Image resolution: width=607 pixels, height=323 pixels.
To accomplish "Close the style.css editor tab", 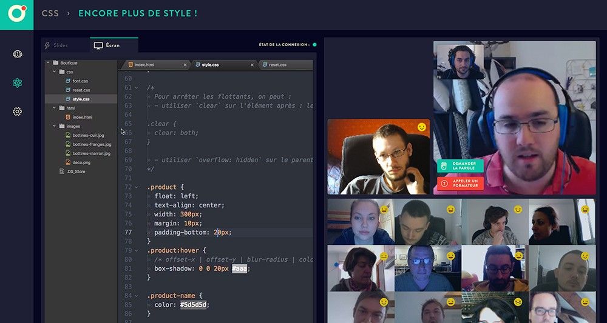I will click(252, 65).
